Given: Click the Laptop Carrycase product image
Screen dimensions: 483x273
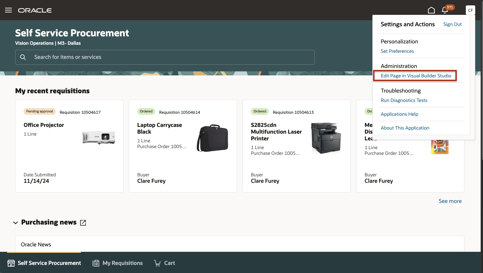Looking at the screenshot, I should tap(212, 138).
